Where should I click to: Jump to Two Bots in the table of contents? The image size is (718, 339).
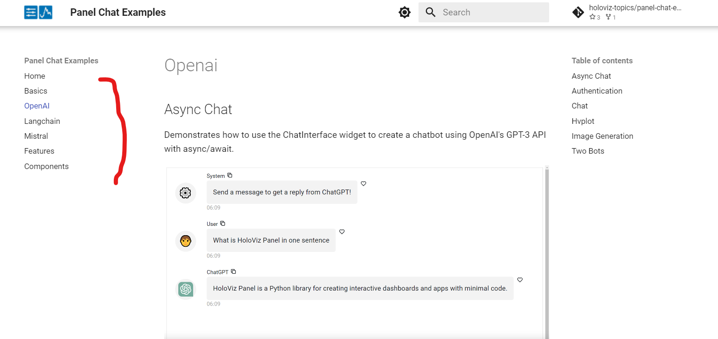point(588,151)
